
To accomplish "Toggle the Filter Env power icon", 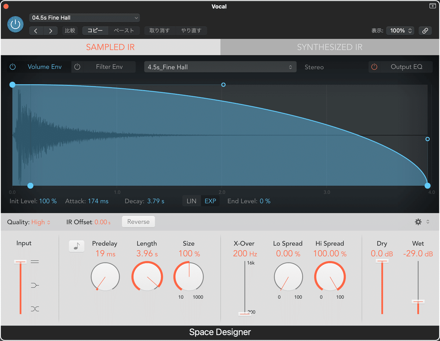I will click(77, 67).
